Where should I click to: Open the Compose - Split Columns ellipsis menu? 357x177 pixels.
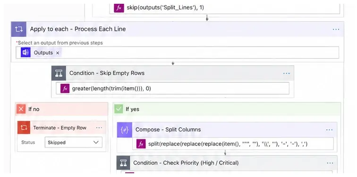coord(329,130)
